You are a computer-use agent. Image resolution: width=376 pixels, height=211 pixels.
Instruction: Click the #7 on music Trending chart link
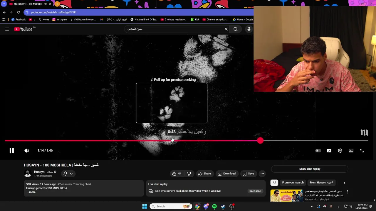click(74, 184)
